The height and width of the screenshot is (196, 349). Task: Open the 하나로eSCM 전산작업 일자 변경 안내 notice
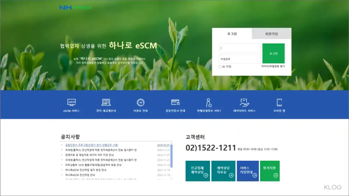86,170
